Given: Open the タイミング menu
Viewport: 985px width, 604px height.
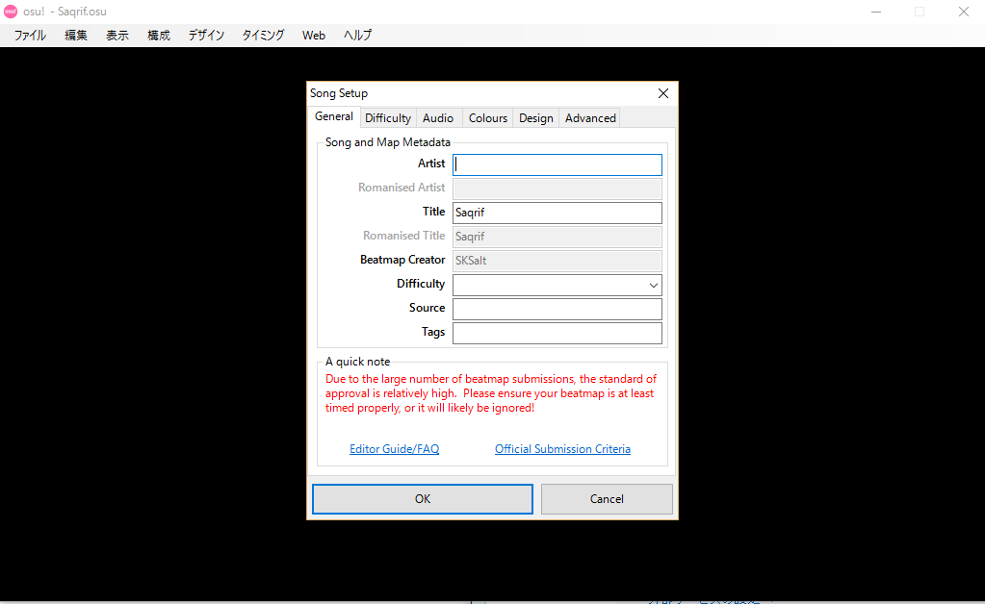Looking at the screenshot, I should pyautogui.click(x=263, y=36).
